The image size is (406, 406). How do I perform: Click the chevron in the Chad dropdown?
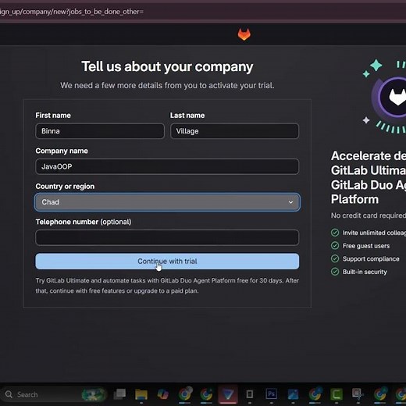(x=290, y=202)
